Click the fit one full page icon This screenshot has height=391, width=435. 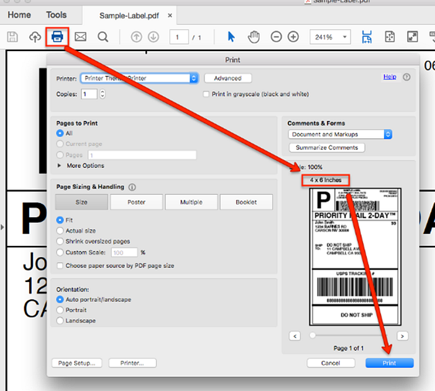click(x=390, y=37)
